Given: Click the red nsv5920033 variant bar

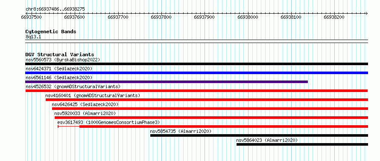Looking at the screenshot, I should [211, 118].
